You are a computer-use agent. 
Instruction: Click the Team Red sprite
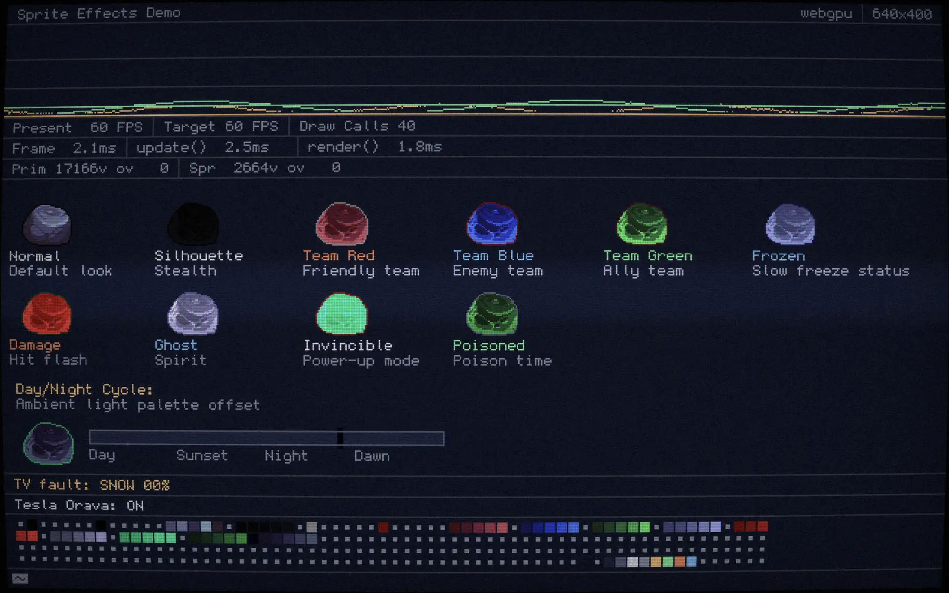click(342, 224)
